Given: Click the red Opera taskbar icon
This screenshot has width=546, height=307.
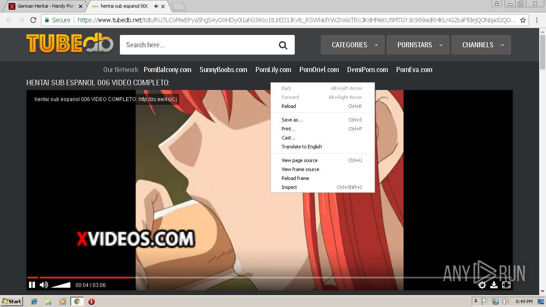Looking at the screenshot, I should 91,301.
